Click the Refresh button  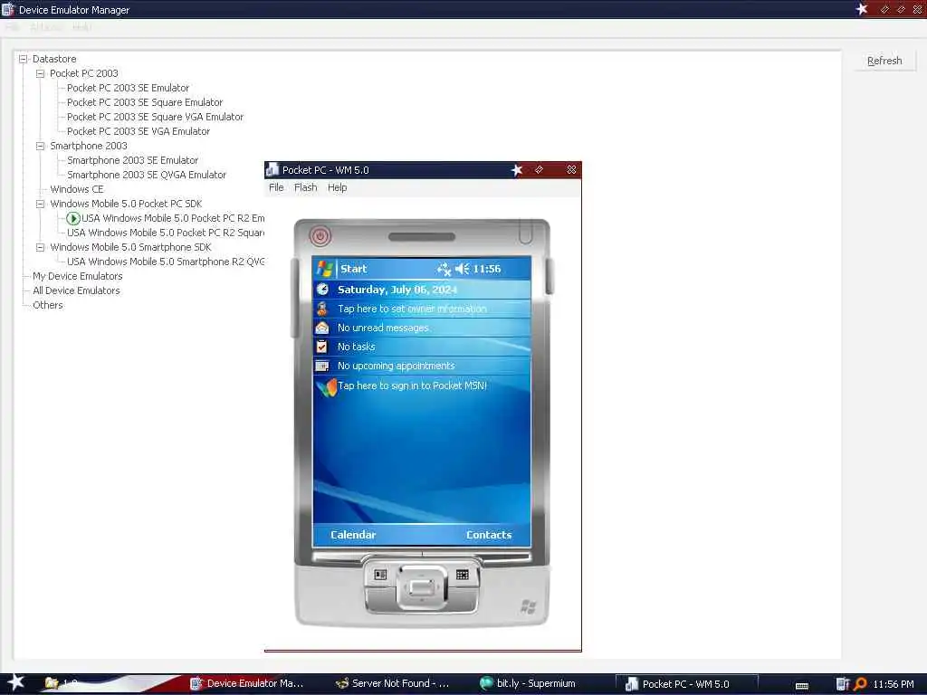pyautogui.click(x=884, y=61)
